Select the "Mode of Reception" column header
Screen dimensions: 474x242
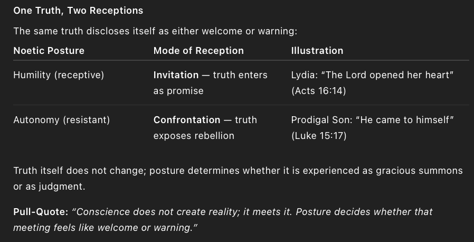point(198,51)
